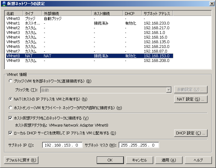Select the VMnet9 row

coord(89,61)
